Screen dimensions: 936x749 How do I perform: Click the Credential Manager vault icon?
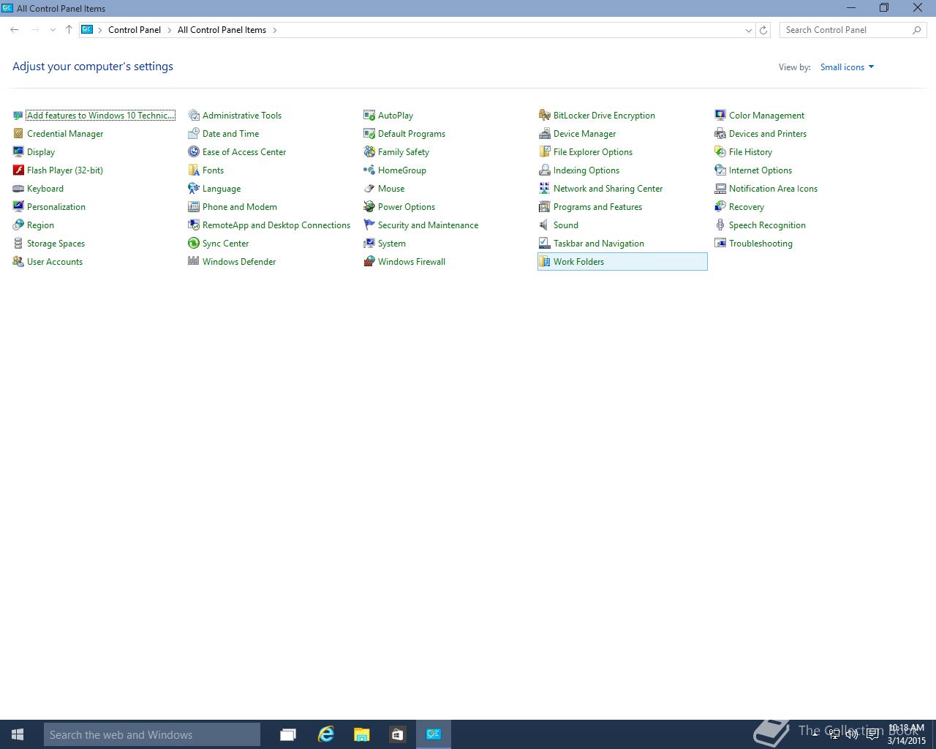click(18, 134)
